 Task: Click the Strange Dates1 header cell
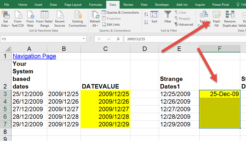tap(179, 75)
